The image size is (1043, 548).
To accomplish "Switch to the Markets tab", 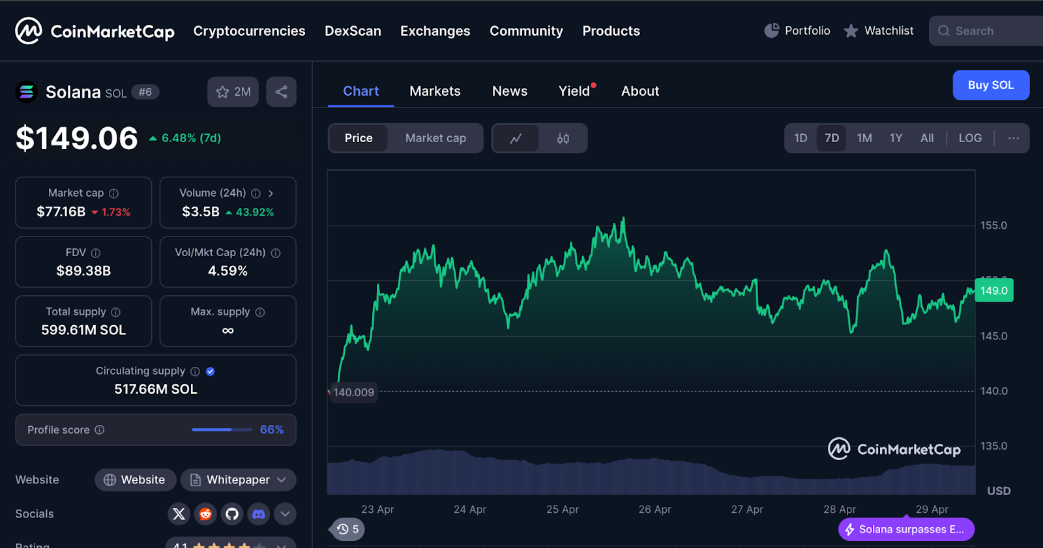I will coord(435,91).
